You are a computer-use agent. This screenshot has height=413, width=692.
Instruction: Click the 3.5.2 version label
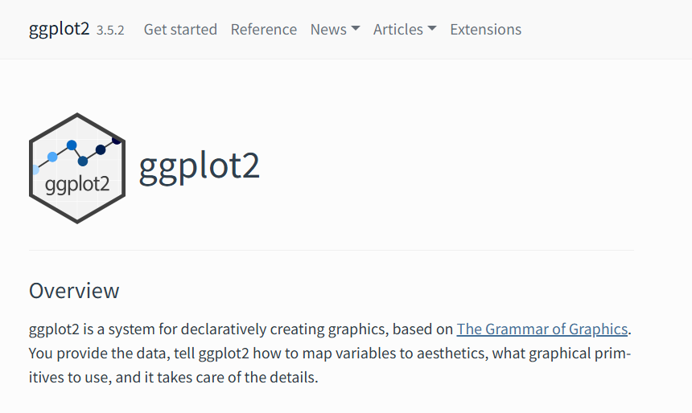(110, 31)
